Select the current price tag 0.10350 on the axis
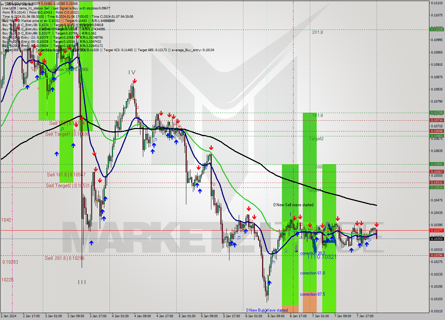The height and width of the screenshot is (320, 445). [x=437, y=239]
